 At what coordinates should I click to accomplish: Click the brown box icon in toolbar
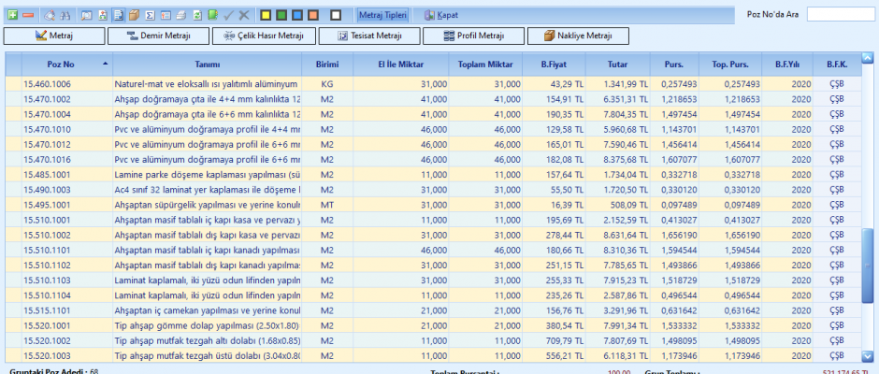coord(134,15)
